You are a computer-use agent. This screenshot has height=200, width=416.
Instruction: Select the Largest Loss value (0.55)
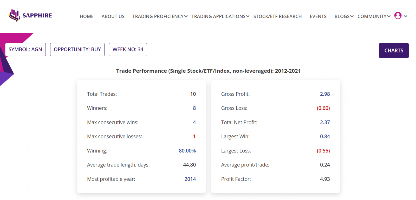pos(323,151)
